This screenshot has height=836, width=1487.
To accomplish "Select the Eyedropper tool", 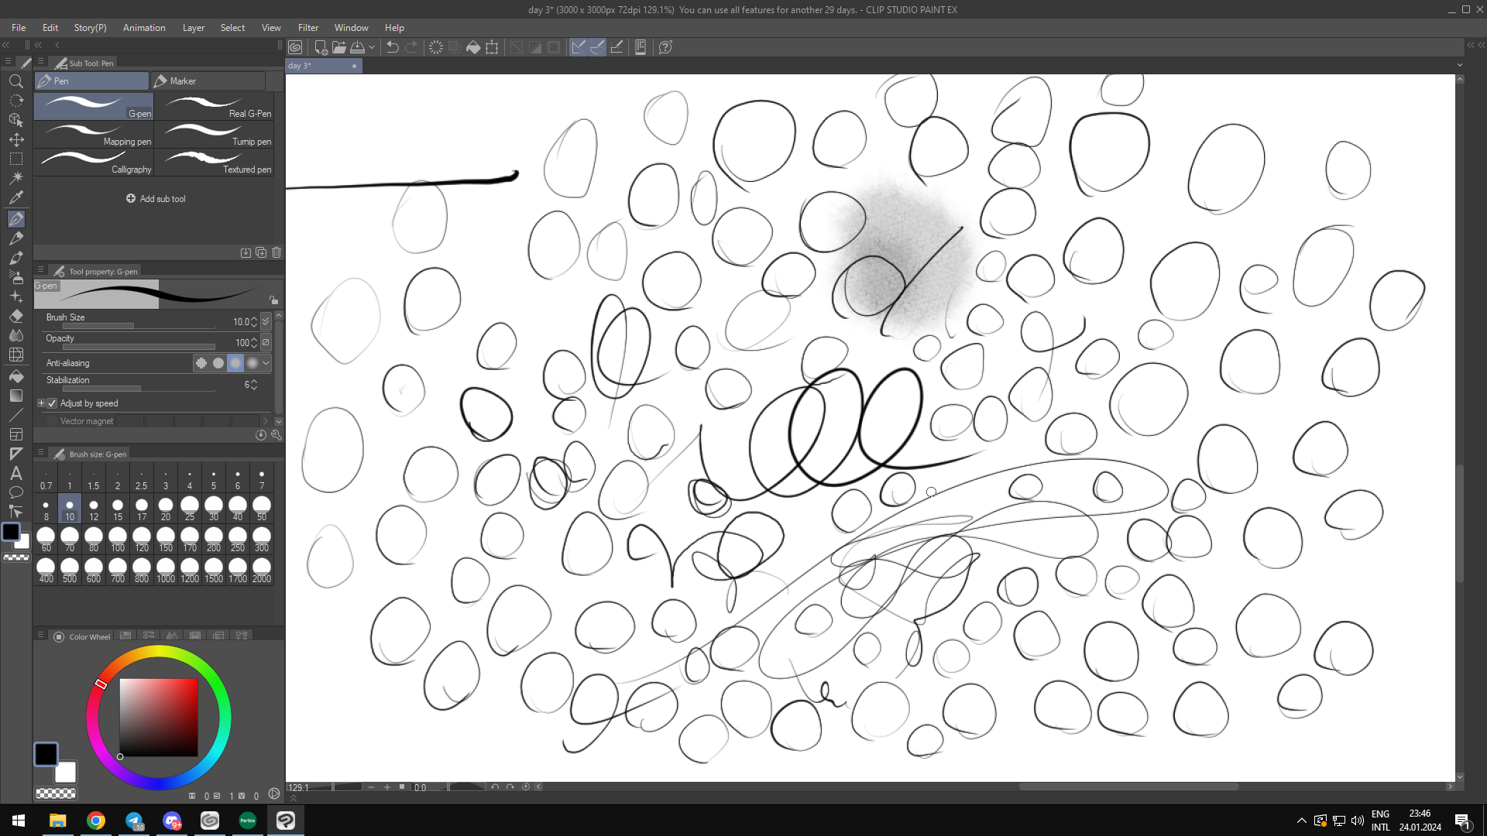I will [15, 197].
